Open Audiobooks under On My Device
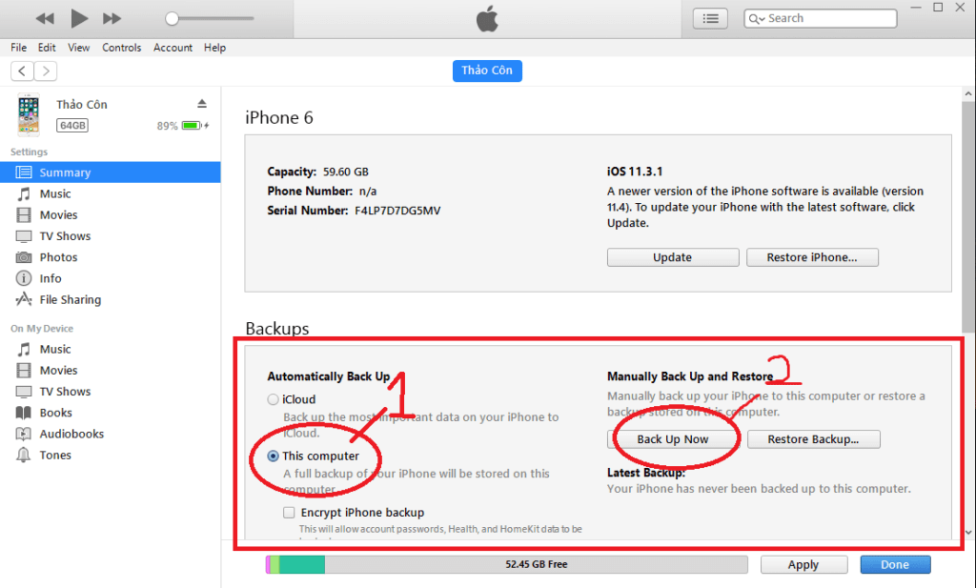976x588 pixels. [71, 434]
